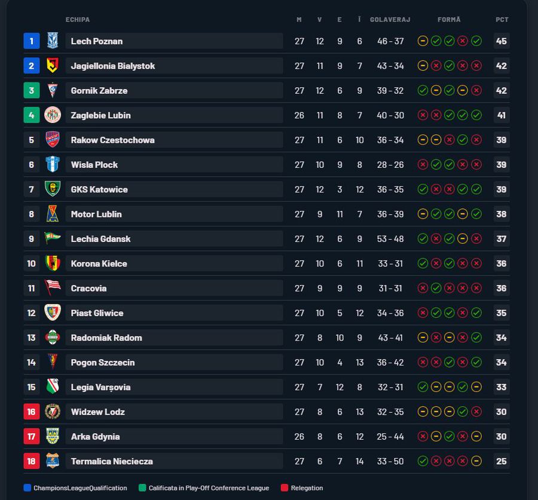
Task: Open the Gornik Zabrze crest icon
Action: (x=53, y=90)
